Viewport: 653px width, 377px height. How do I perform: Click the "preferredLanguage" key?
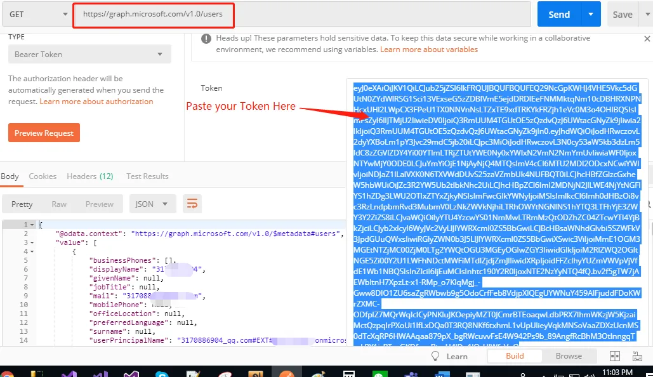[x=129, y=323]
